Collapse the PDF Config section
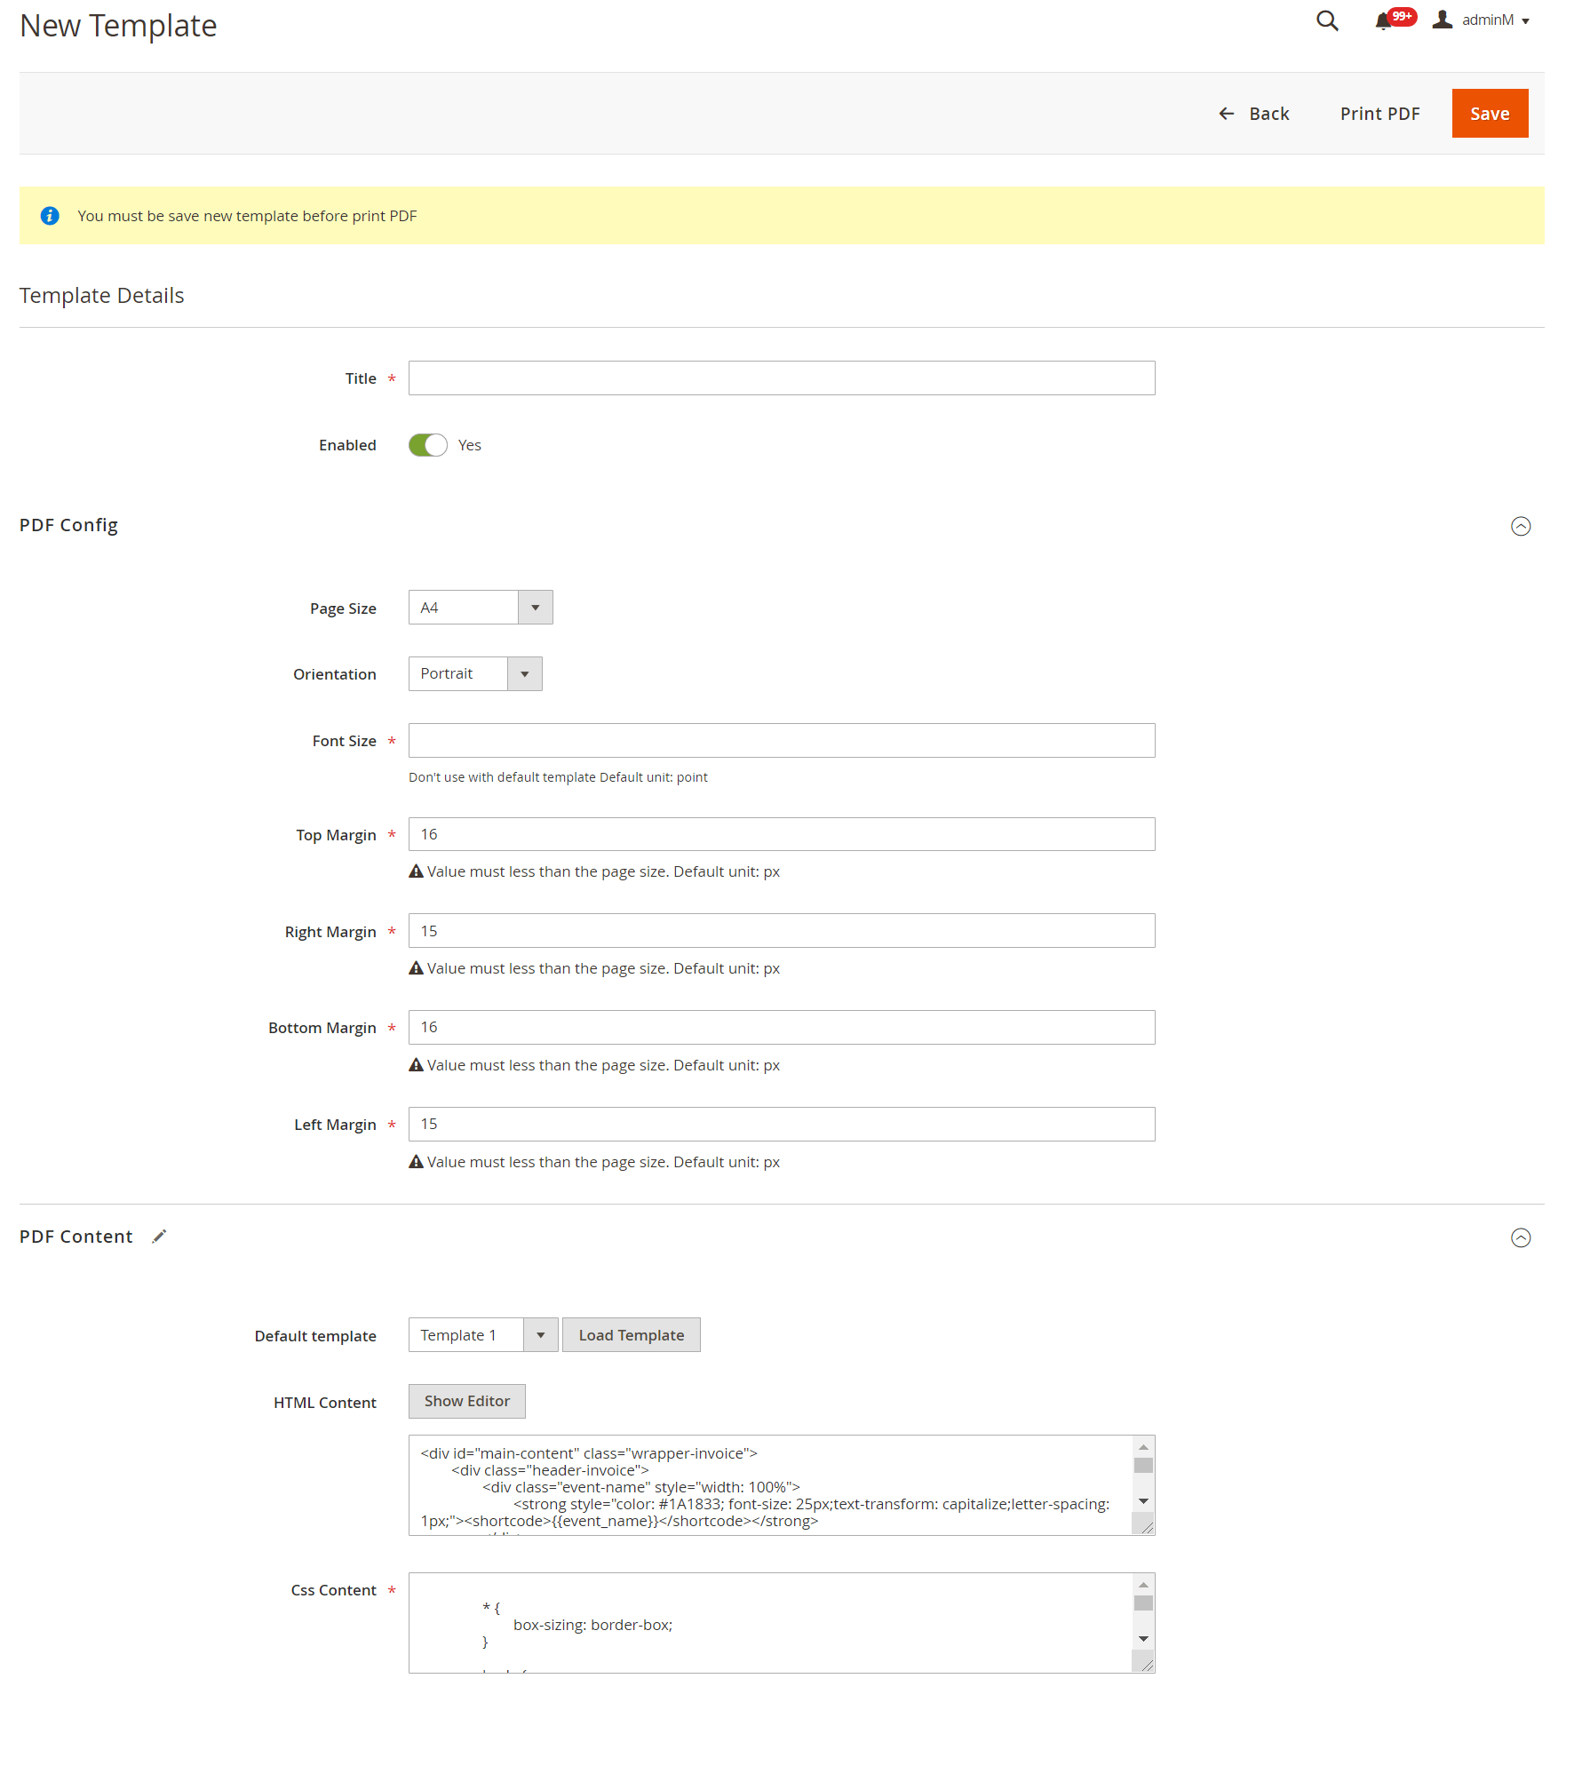The height and width of the screenshot is (1766, 1574). click(x=1521, y=526)
